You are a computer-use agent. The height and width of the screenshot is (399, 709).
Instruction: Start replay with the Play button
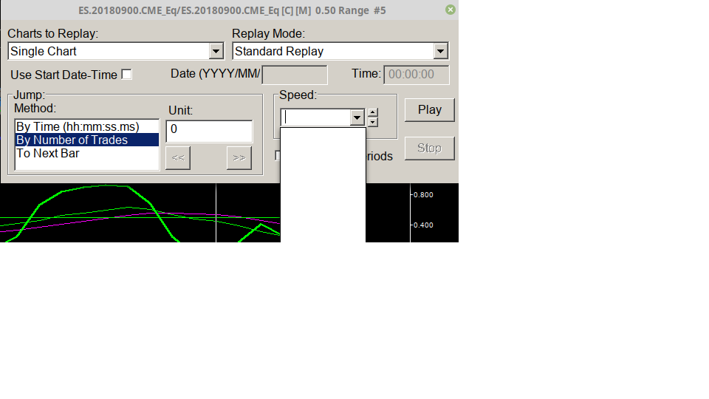pyautogui.click(x=430, y=110)
